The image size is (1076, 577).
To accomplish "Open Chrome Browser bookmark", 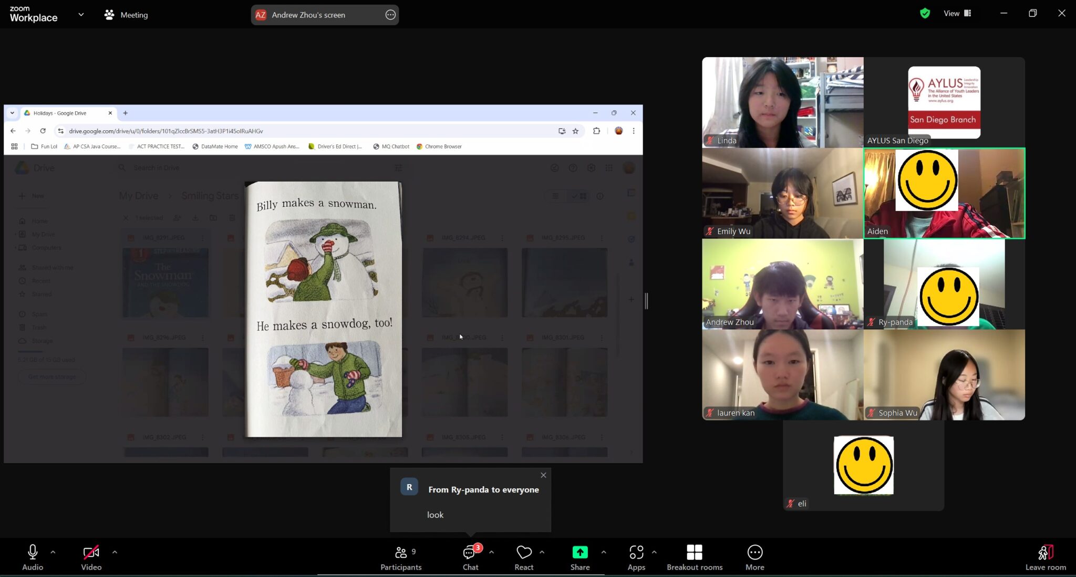I will tap(439, 146).
